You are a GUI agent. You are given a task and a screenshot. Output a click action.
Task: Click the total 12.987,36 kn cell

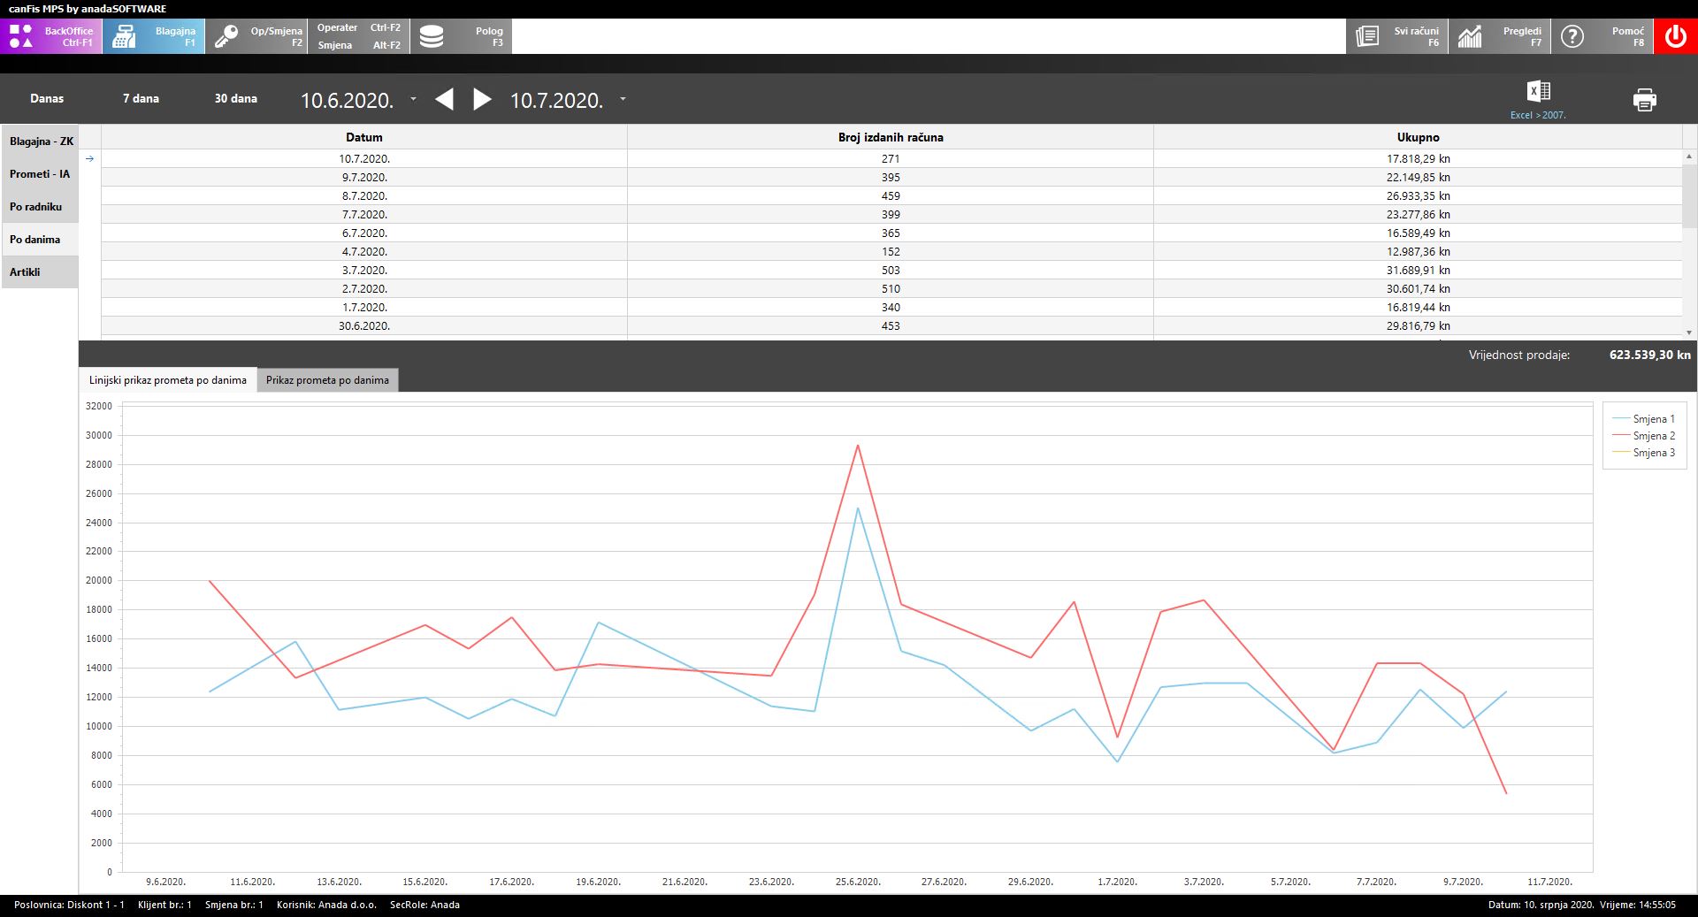click(1418, 252)
